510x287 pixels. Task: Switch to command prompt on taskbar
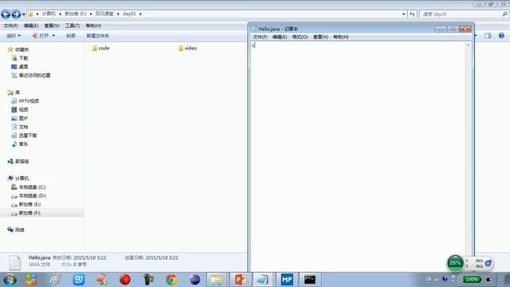coord(310,280)
